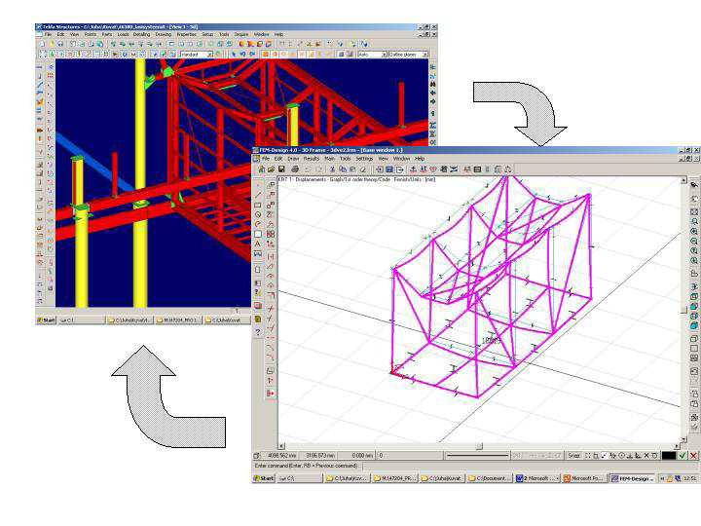Open Inquire menu in Tekla Structures
Screen dimensions: 701x526
coord(241,34)
